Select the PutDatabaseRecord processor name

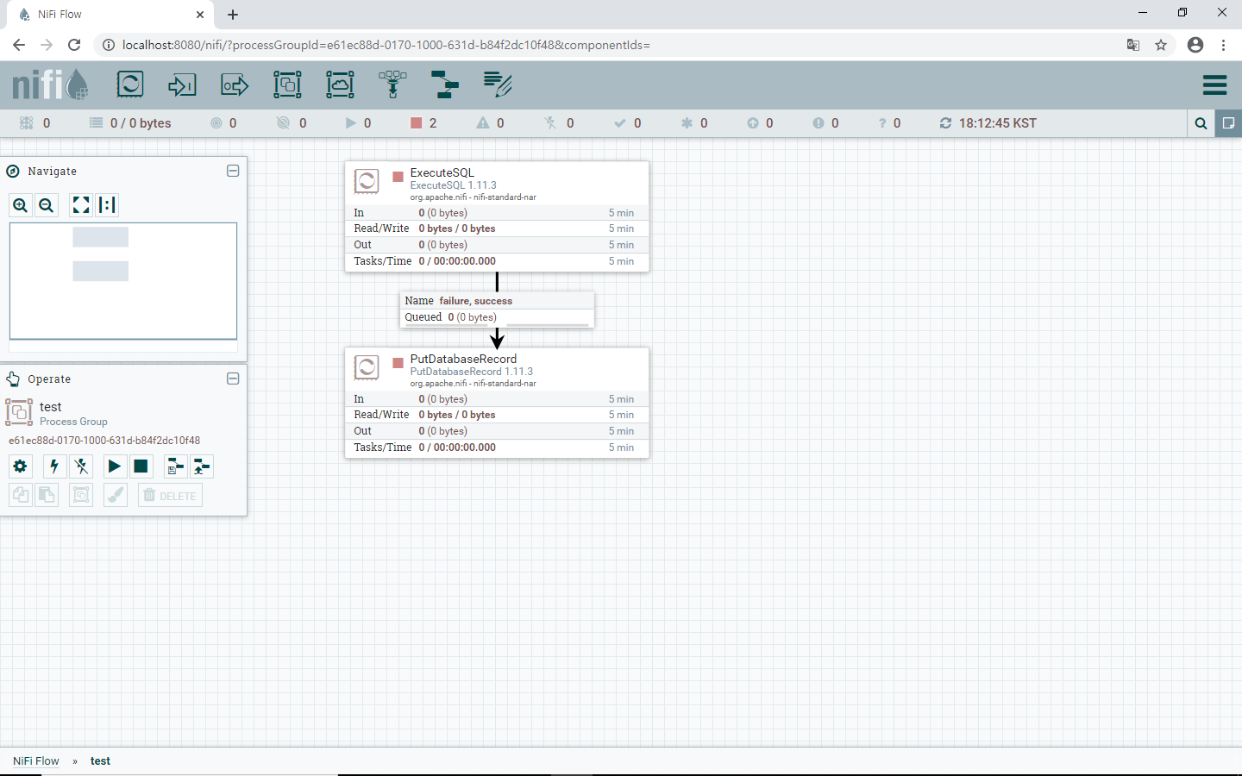tap(463, 359)
